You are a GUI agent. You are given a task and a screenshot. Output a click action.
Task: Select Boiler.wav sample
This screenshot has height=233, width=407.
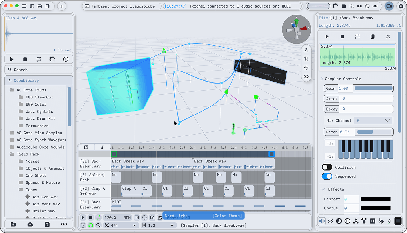44,211
